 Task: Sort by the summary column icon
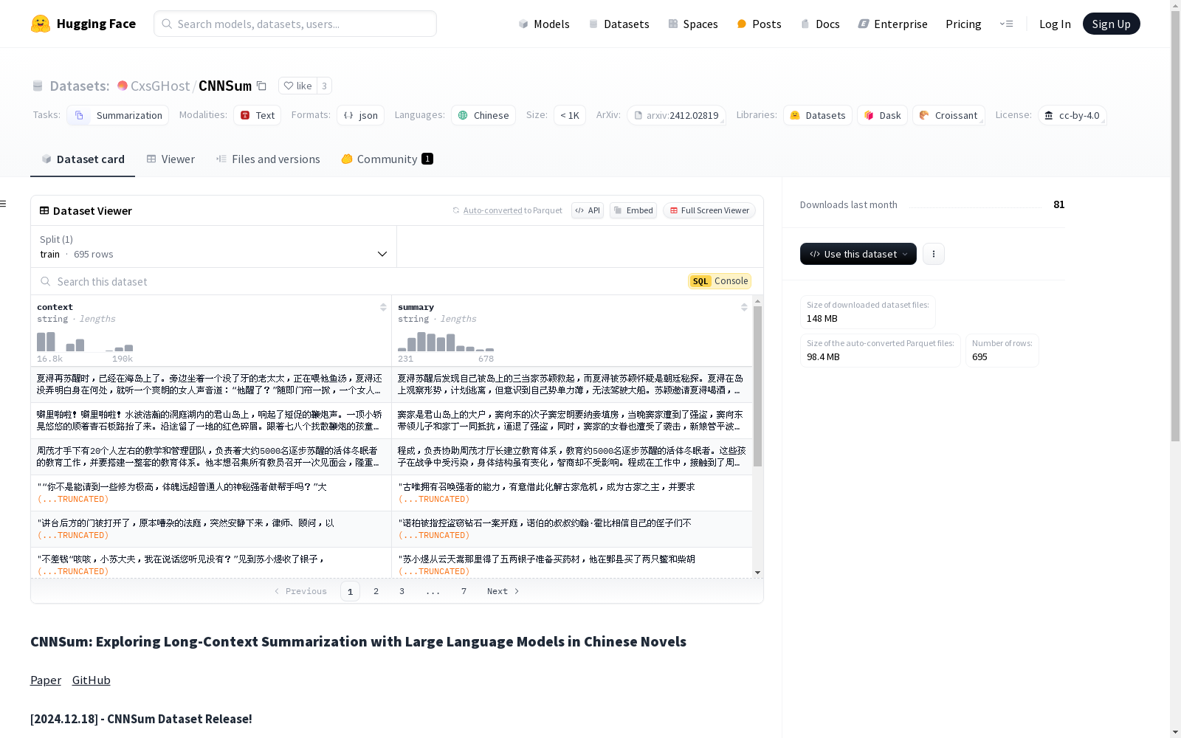coord(744,307)
